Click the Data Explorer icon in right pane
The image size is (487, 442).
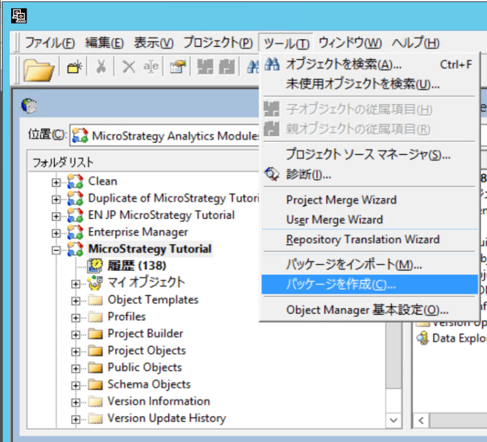(423, 338)
